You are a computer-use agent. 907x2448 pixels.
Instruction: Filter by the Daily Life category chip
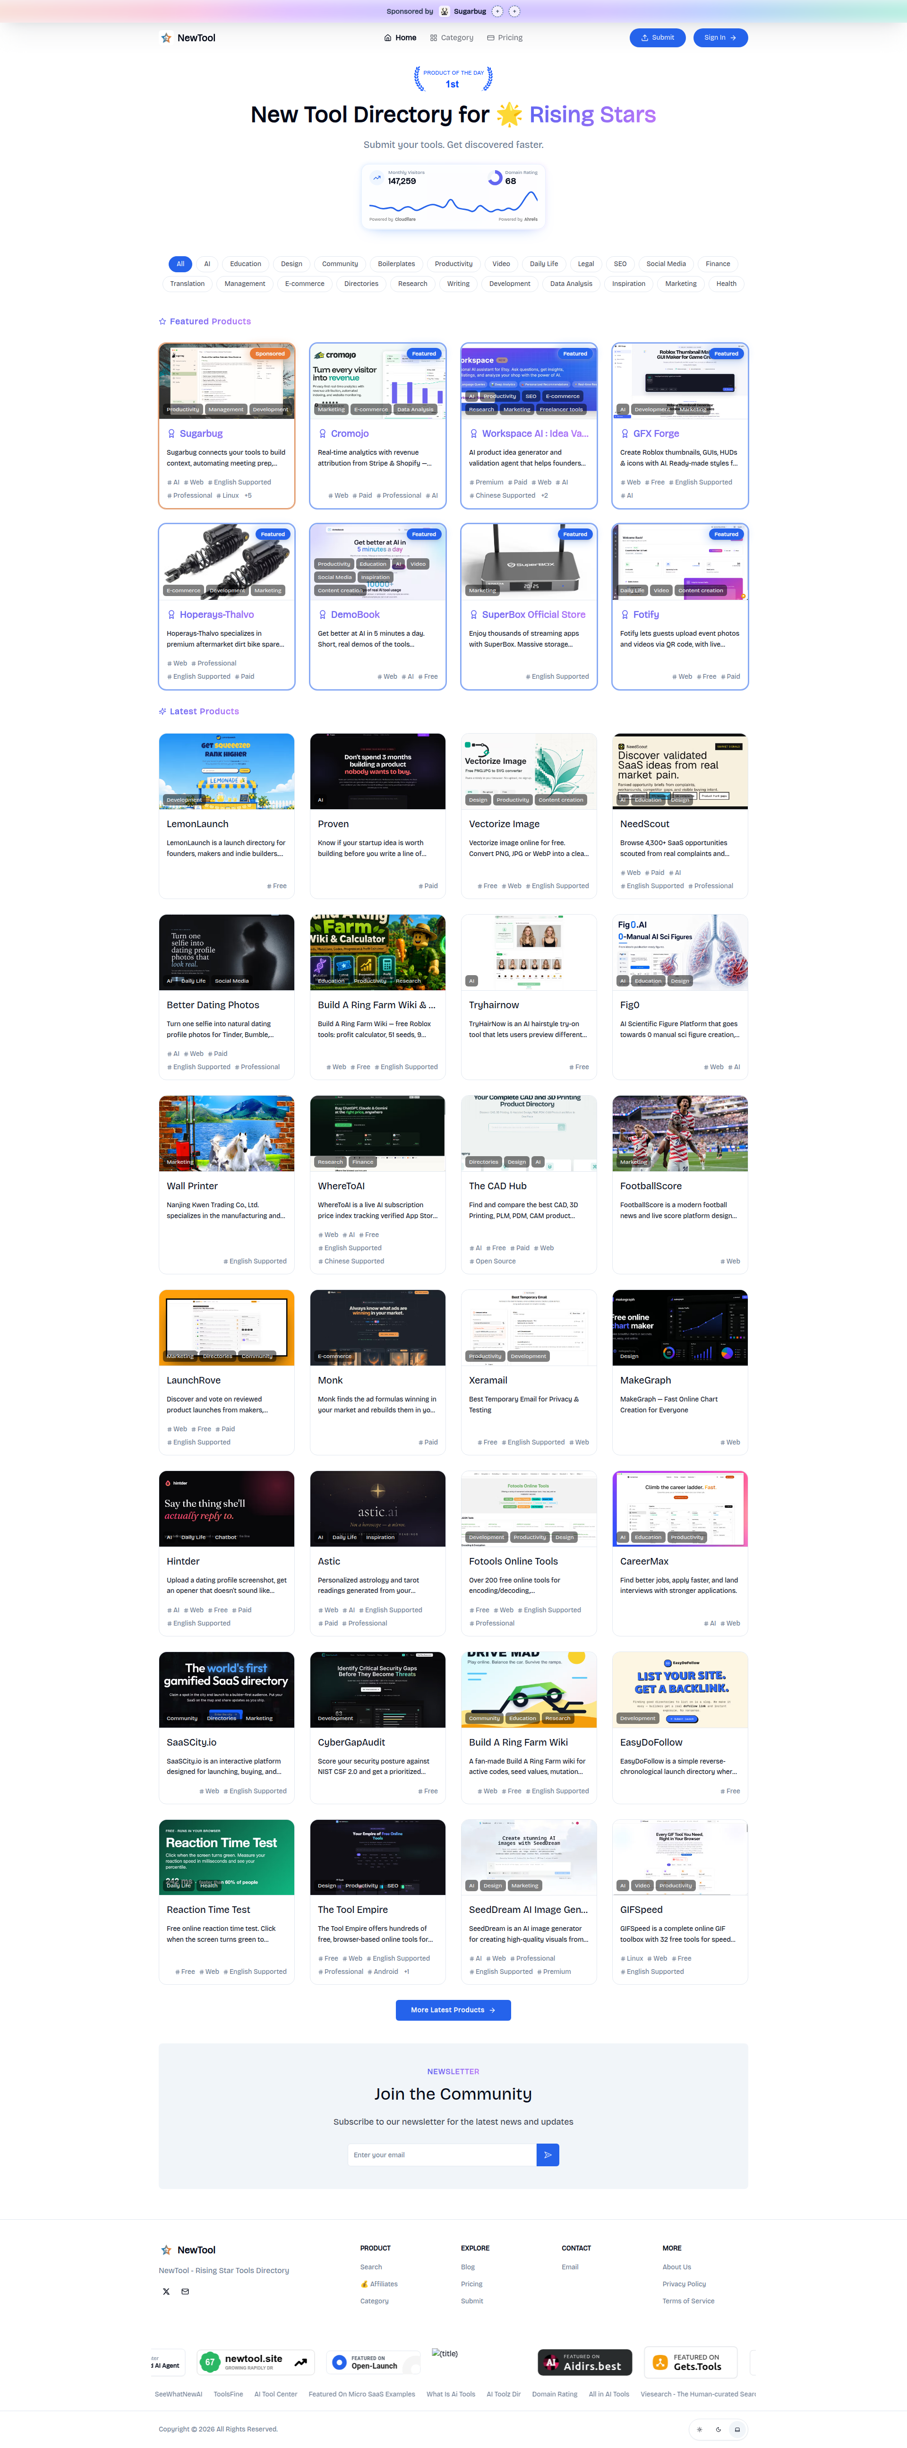point(544,264)
